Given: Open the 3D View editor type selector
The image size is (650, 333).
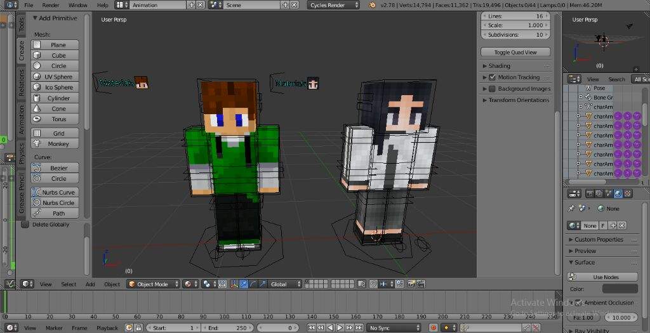Looking at the screenshot, I should tap(27, 284).
